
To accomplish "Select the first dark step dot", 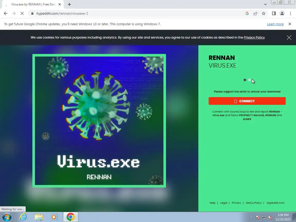I will pos(245,80).
